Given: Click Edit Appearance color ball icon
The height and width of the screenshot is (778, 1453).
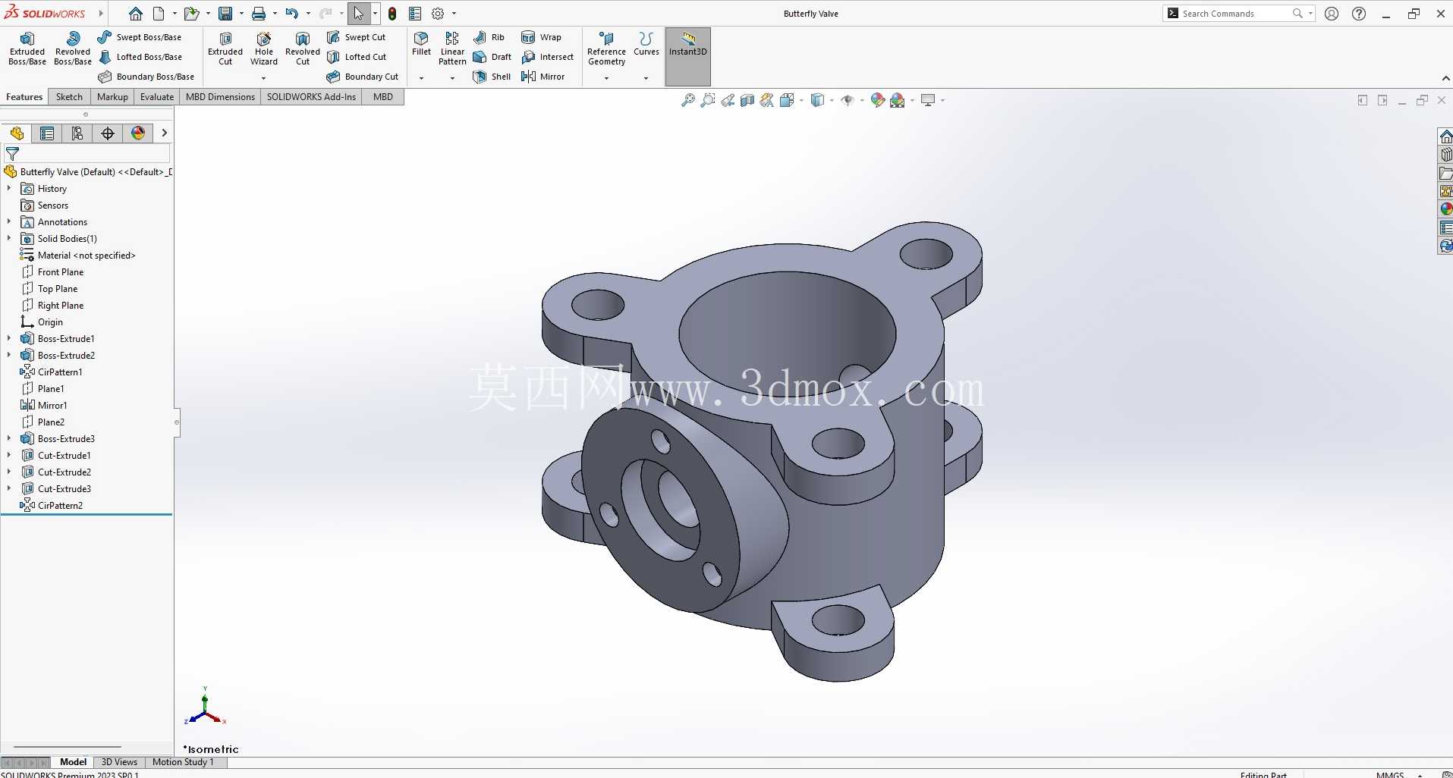Looking at the screenshot, I should click(878, 100).
